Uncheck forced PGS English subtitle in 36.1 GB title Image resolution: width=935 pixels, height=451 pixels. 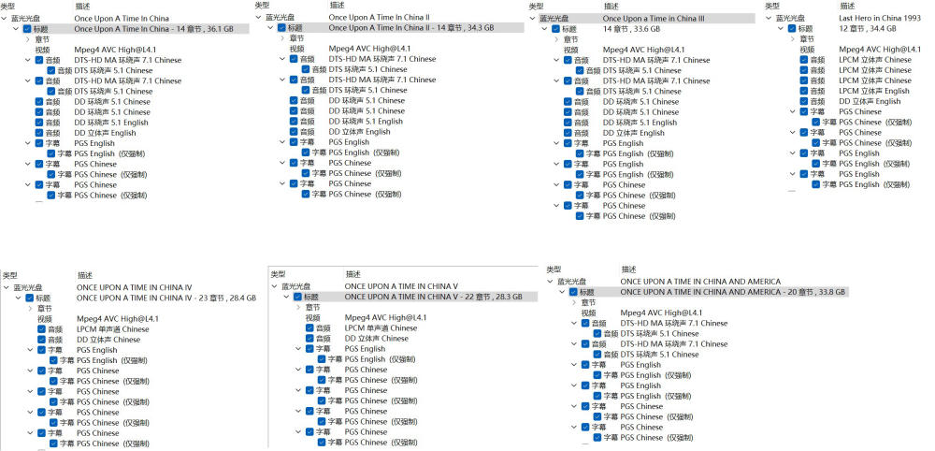tap(50, 153)
